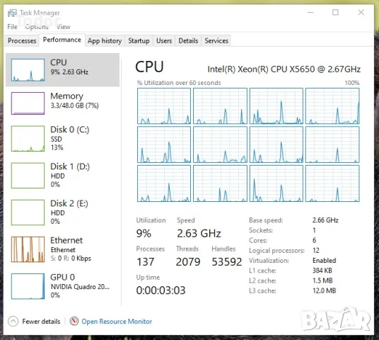Image resolution: width=379 pixels, height=340 pixels.
Task: Open the Options menu
Action: (37, 27)
